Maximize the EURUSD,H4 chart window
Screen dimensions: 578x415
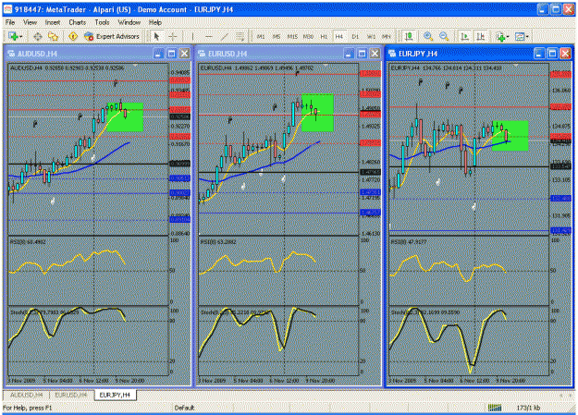pos(362,54)
